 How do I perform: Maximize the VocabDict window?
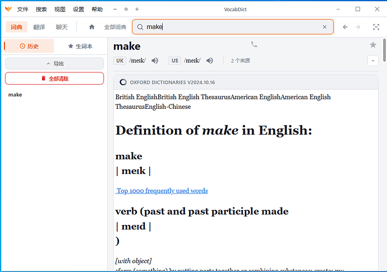(358, 9)
